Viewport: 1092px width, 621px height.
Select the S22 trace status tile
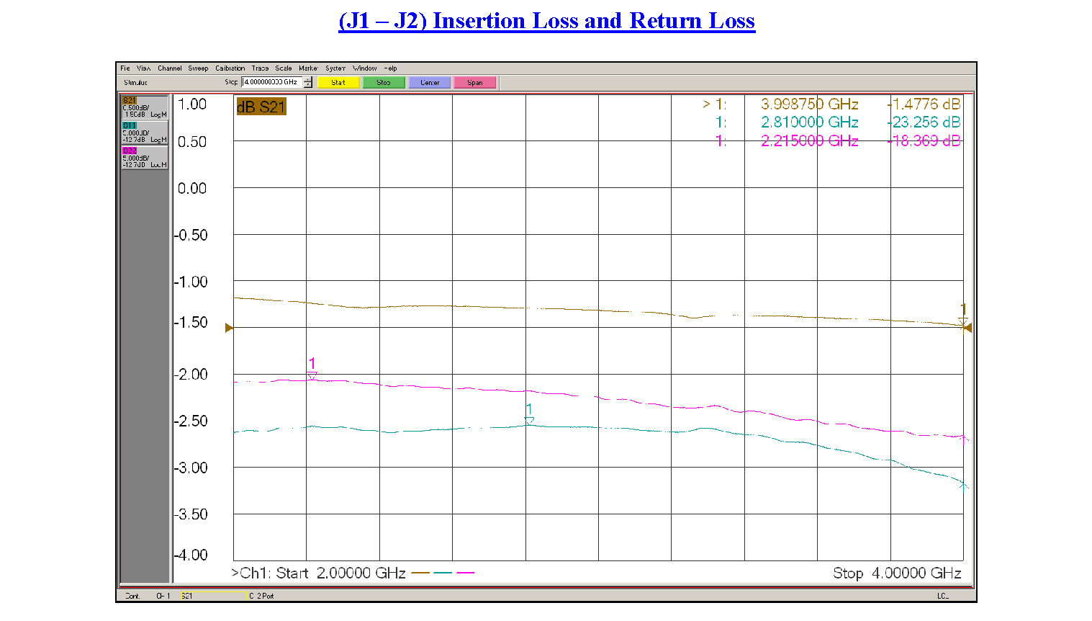144,158
